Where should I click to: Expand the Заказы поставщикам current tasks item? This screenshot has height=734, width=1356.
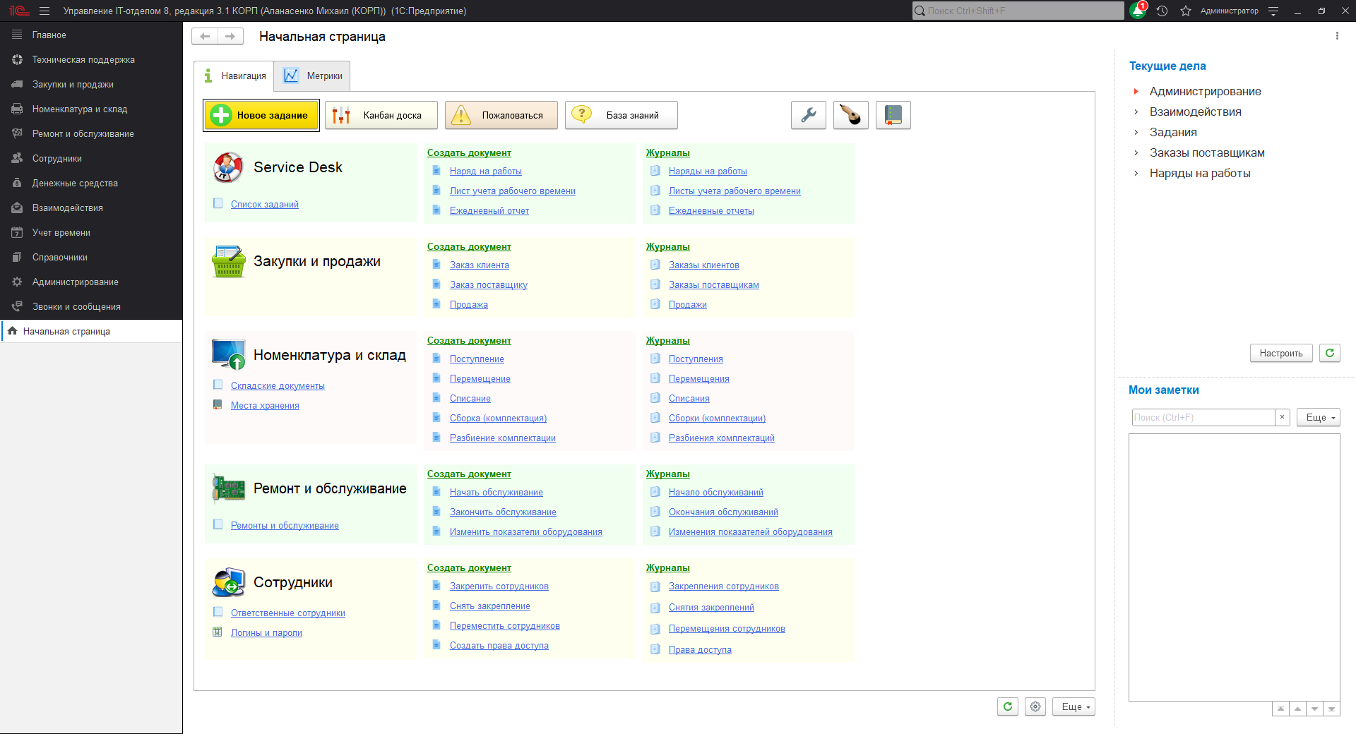point(1136,153)
